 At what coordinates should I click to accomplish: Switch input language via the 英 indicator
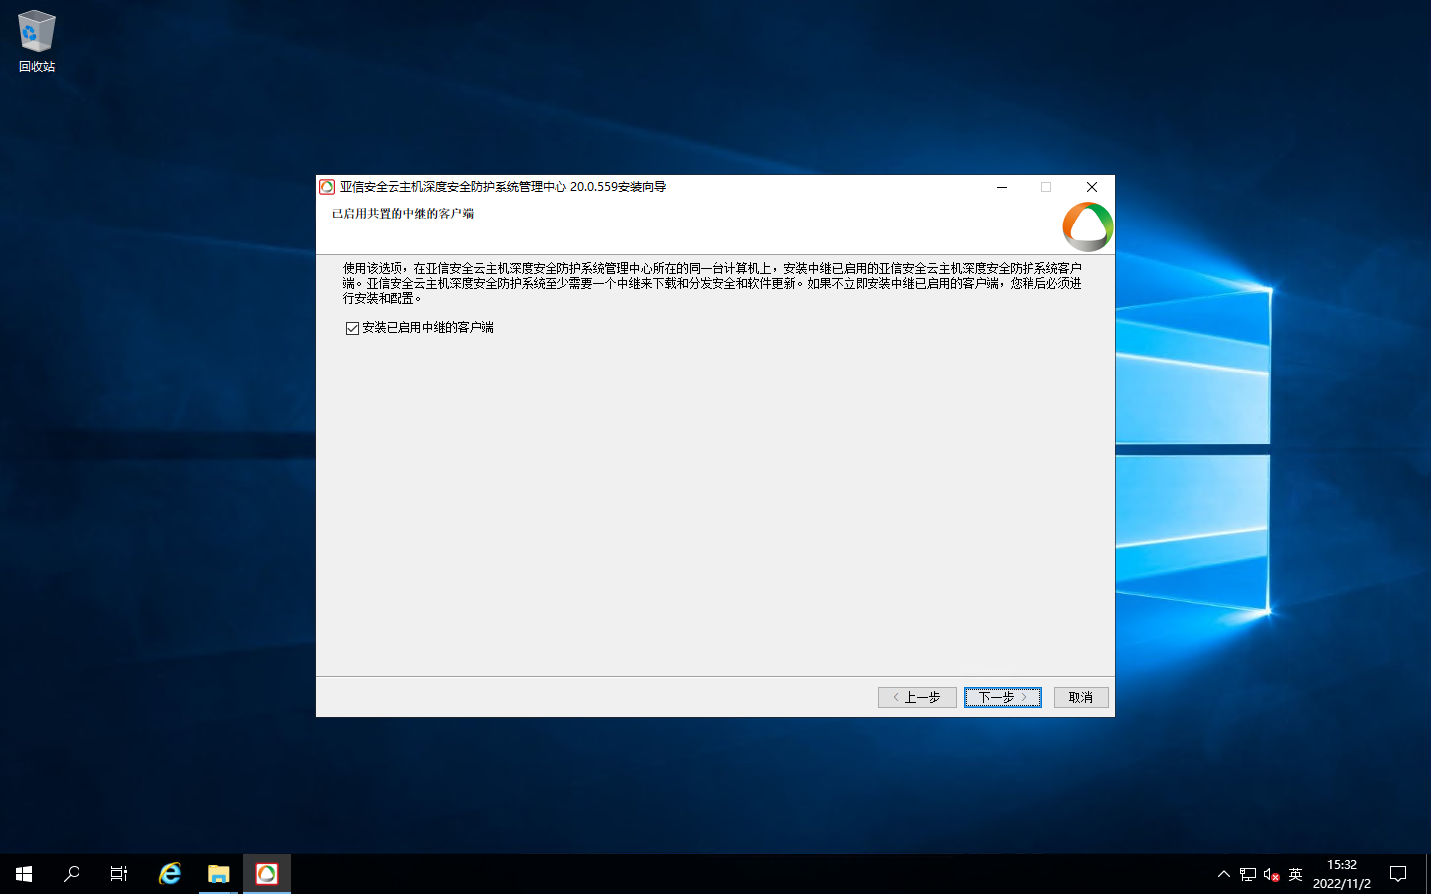pos(1295,874)
